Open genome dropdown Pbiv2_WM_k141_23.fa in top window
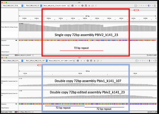Viewport: 159px width, 114px height. (x=13, y=5)
